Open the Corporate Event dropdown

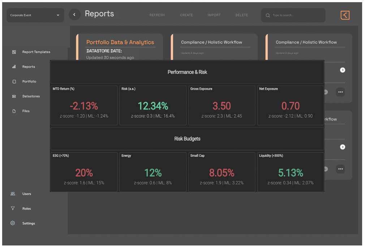point(35,15)
